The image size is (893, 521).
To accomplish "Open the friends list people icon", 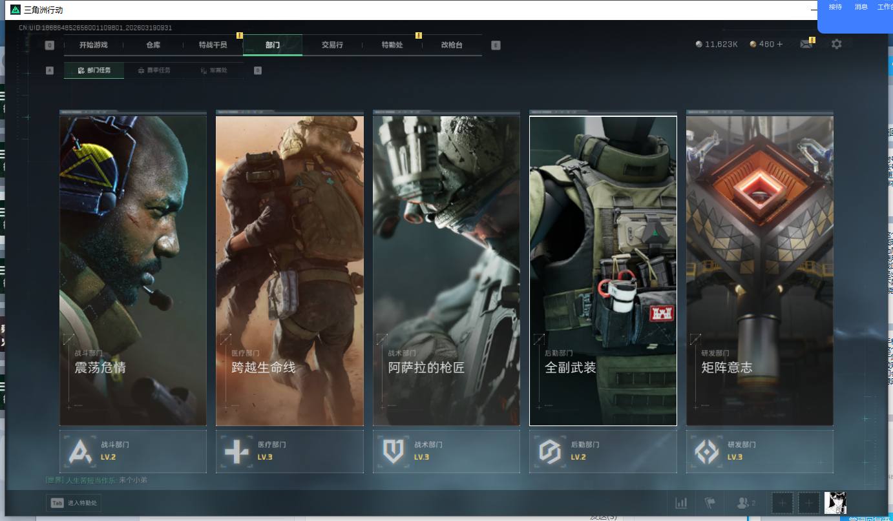I will point(744,503).
